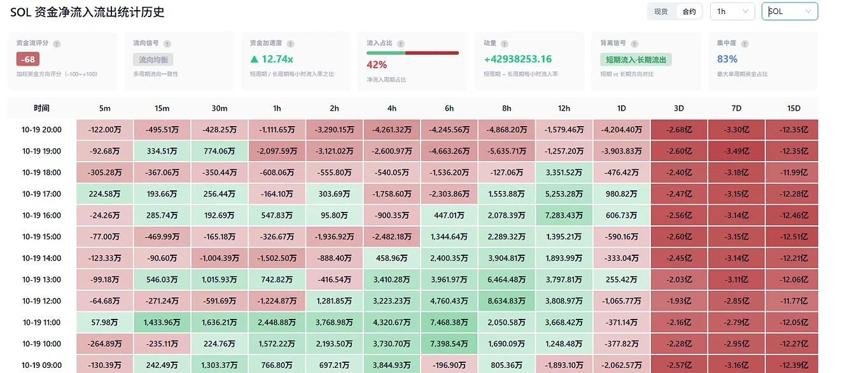
Task: Click the 短期流入·长期流出 divergence badge
Action: [636, 60]
